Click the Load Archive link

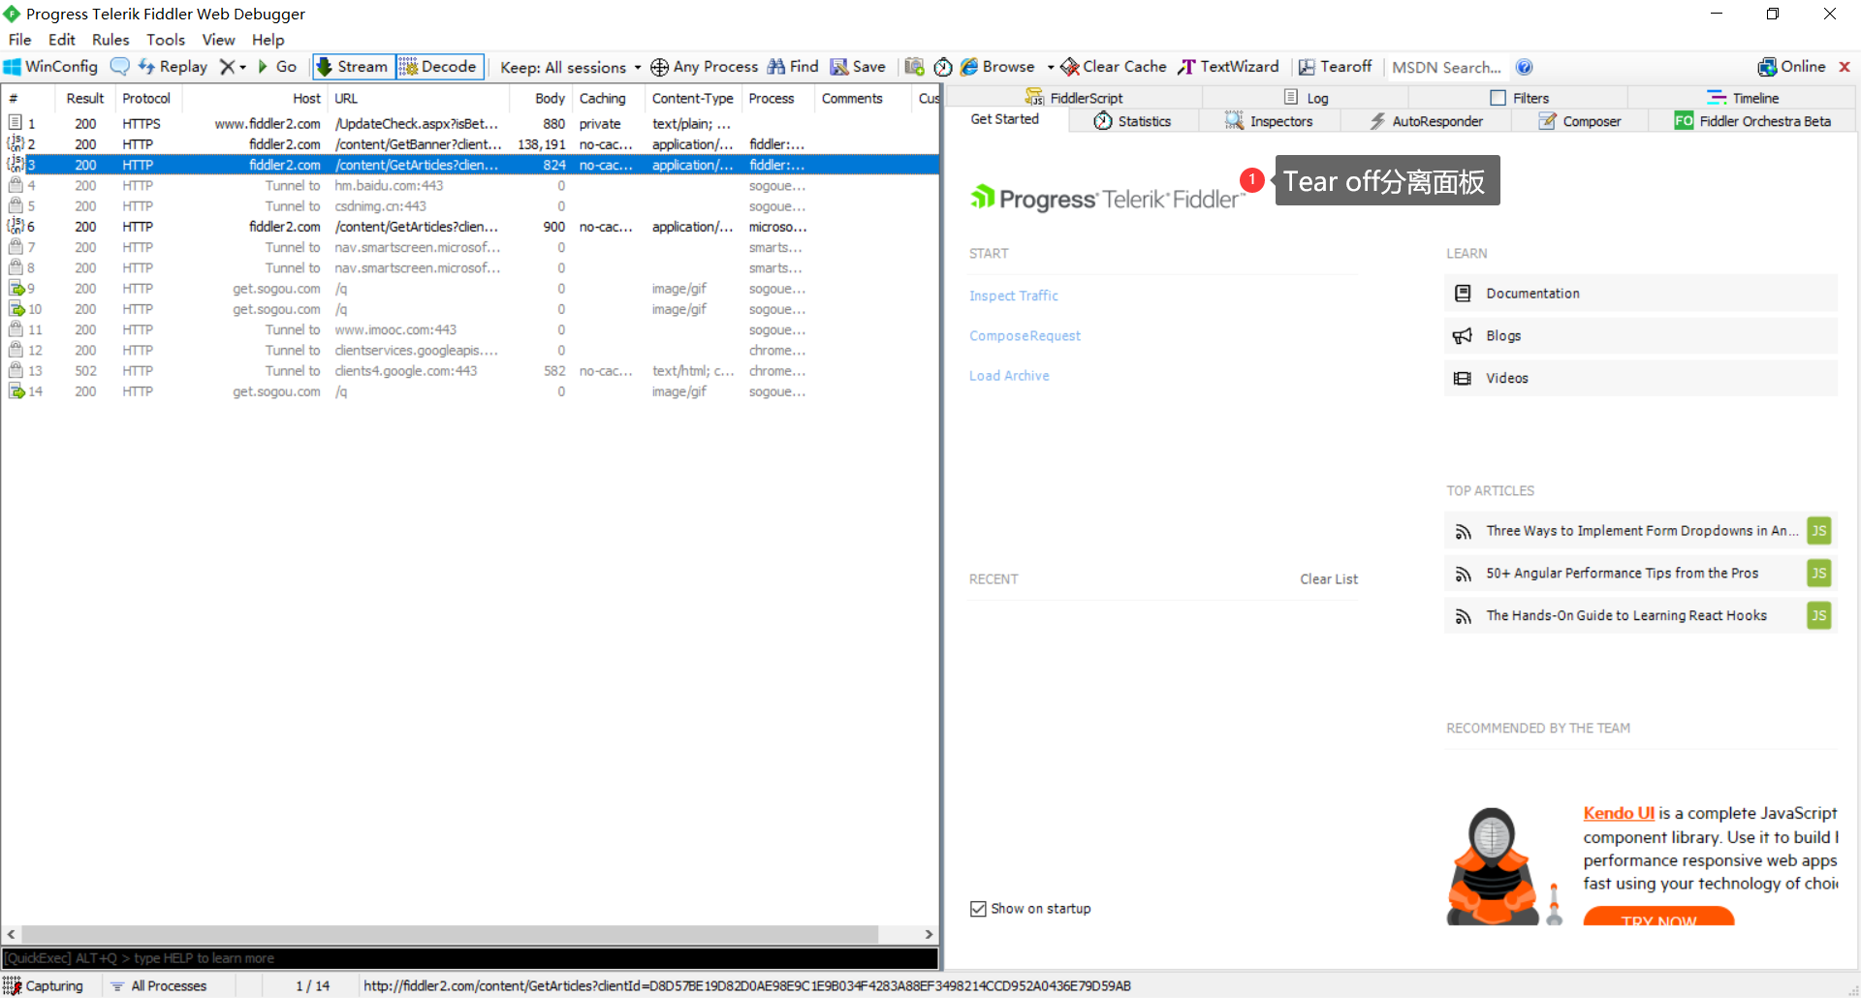tap(1009, 375)
